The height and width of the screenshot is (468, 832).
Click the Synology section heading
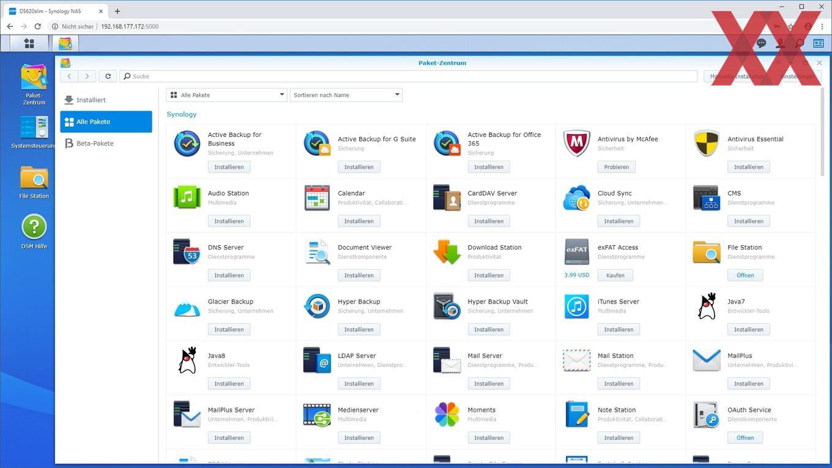(182, 114)
